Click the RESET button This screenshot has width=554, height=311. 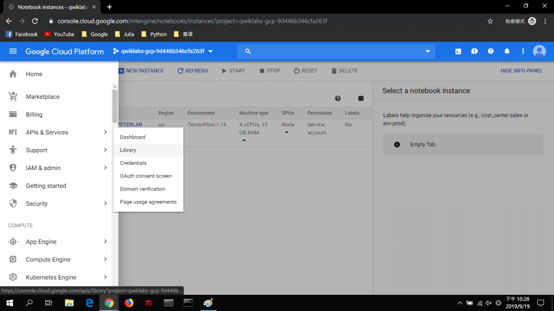pyautogui.click(x=306, y=71)
